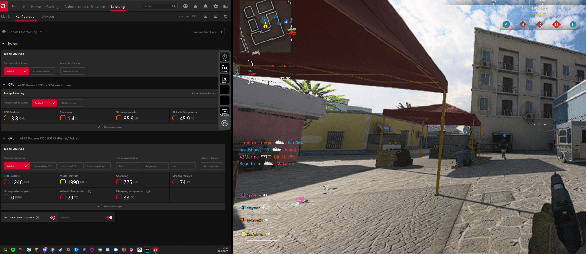Toggle the sidebar panel icon

click(226, 6)
